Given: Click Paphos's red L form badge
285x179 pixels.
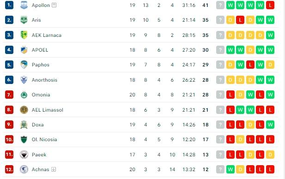Looking at the screenshot, I should point(250,65).
